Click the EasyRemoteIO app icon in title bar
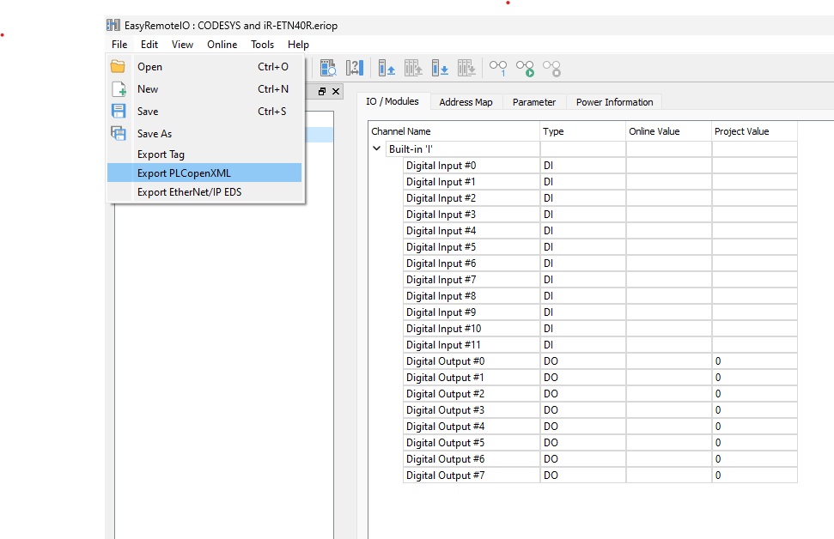The height and width of the screenshot is (539, 834). click(x=113, y=25)
